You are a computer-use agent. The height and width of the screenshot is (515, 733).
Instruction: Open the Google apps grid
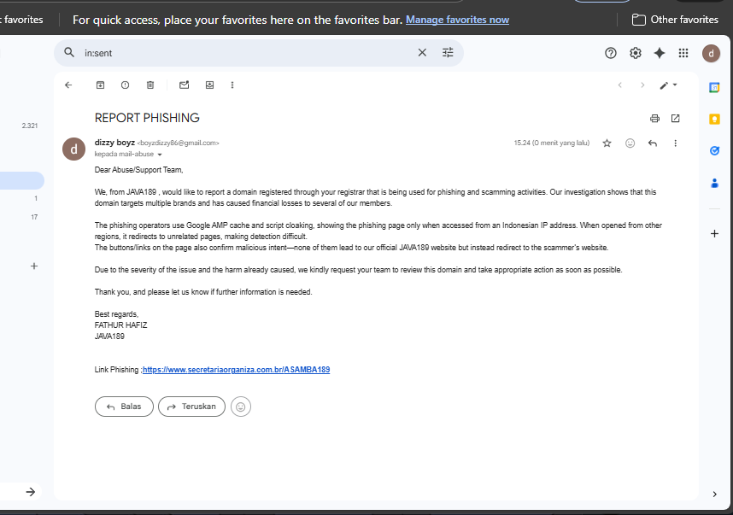pyautogui.click(x=683, y=53)
